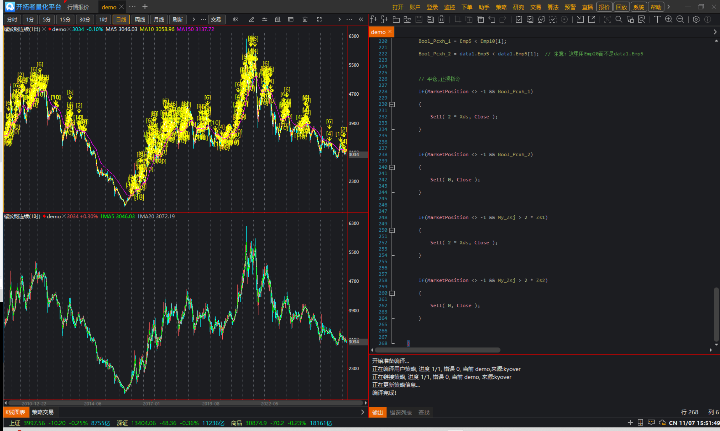Zoom in editor text with plus magnifier

[668, 20]
